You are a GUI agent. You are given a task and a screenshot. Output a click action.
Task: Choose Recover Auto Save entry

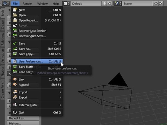click(37, 36)
